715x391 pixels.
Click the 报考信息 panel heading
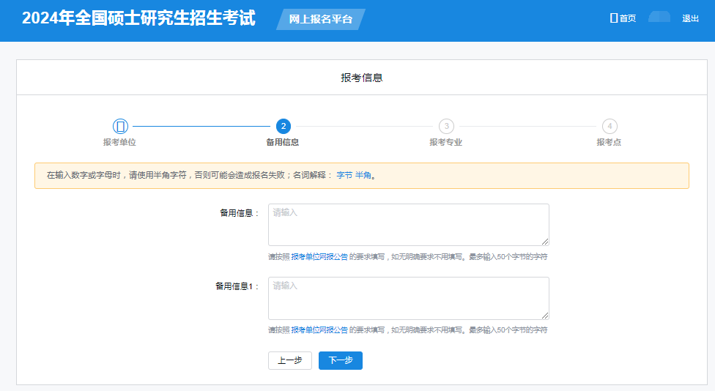click(362, 78)
